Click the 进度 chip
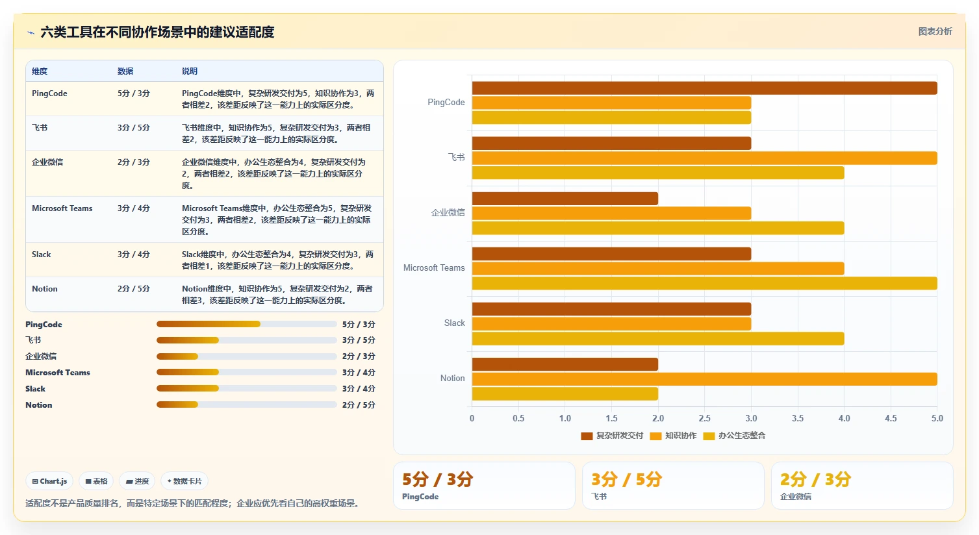979x535 pixels. click(x=137, y=481)
